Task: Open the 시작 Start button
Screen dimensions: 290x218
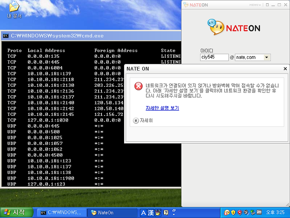Action: click(x=16, y=212)
